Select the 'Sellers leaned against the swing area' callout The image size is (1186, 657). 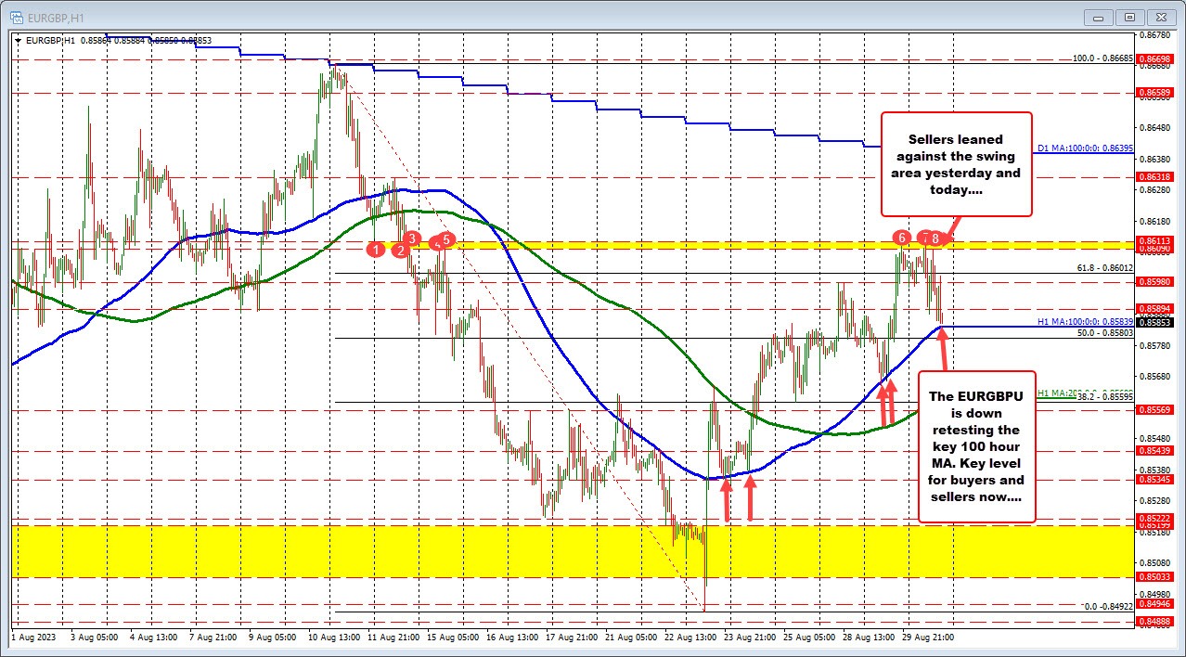957,165
